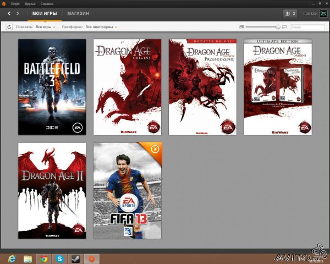Refresh the game library
The width and height of the screenshot is (330, 264).
click(9, 27)
